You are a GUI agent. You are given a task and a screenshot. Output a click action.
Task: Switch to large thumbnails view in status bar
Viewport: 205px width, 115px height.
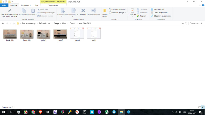coord(202,107)
